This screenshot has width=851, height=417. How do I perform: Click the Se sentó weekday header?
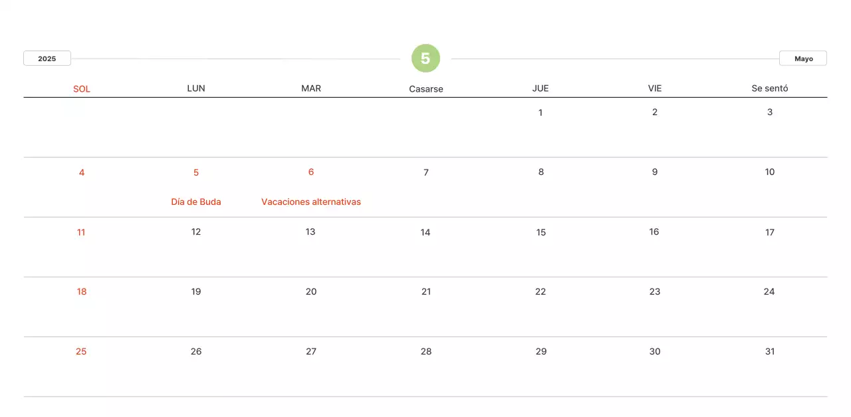pyautogui.click(x=770, y=88)
